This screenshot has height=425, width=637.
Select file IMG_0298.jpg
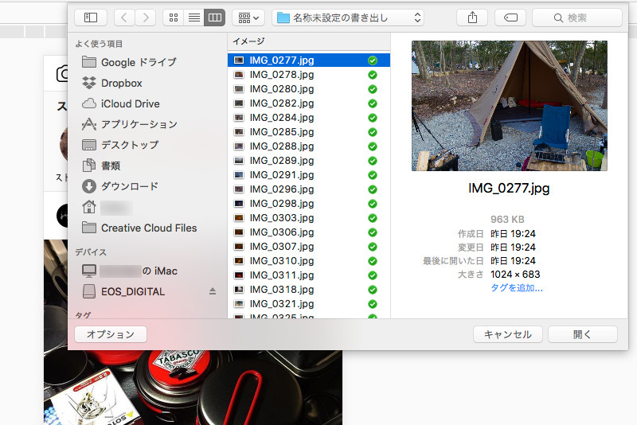[x=309, y=204]
